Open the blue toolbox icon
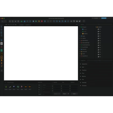Image resolution: width=113 pixels, height=113 pixels. 24,21
